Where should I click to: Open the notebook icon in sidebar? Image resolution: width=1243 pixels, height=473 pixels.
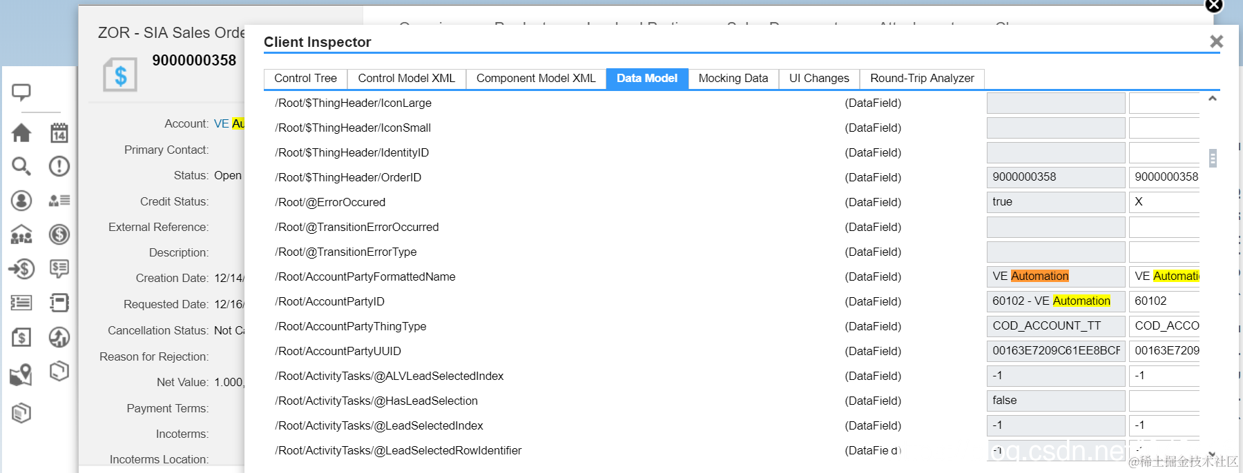pos(59,303)
